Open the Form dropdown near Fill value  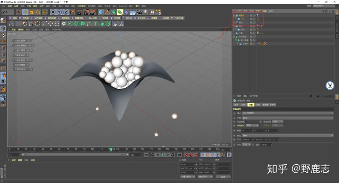246,145
